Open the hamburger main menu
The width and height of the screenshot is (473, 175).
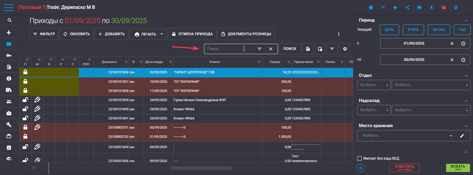click(9, 7)
